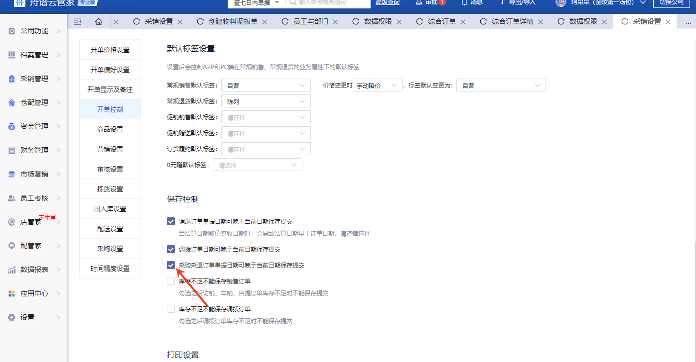The image size is (696, 362).
Task: Collapse the sidebar with the menu fold icon
Action: point(77,21)
